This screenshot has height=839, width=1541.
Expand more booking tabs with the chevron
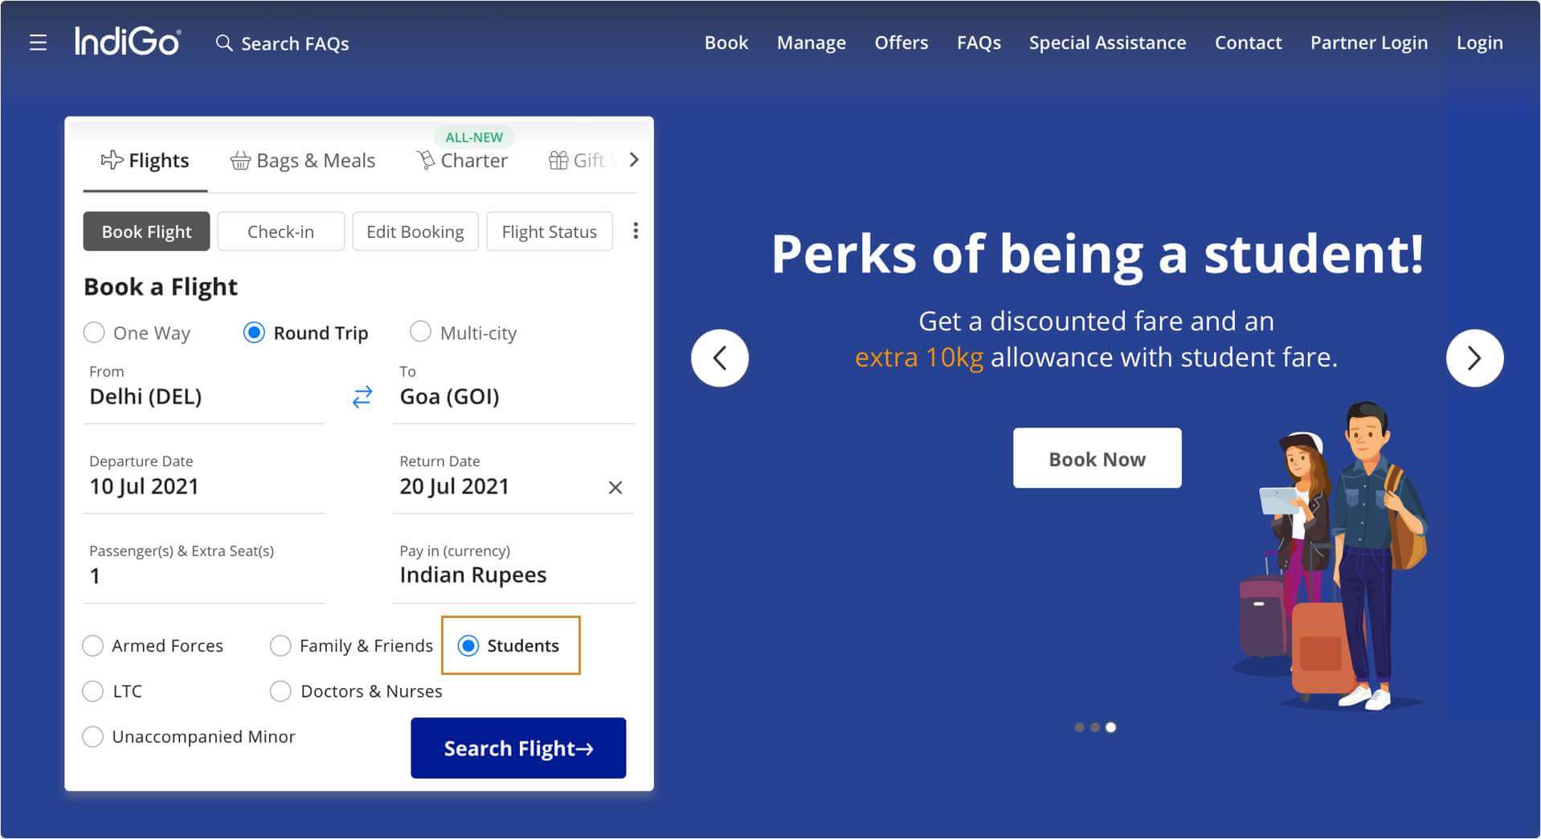pos(634,160)
